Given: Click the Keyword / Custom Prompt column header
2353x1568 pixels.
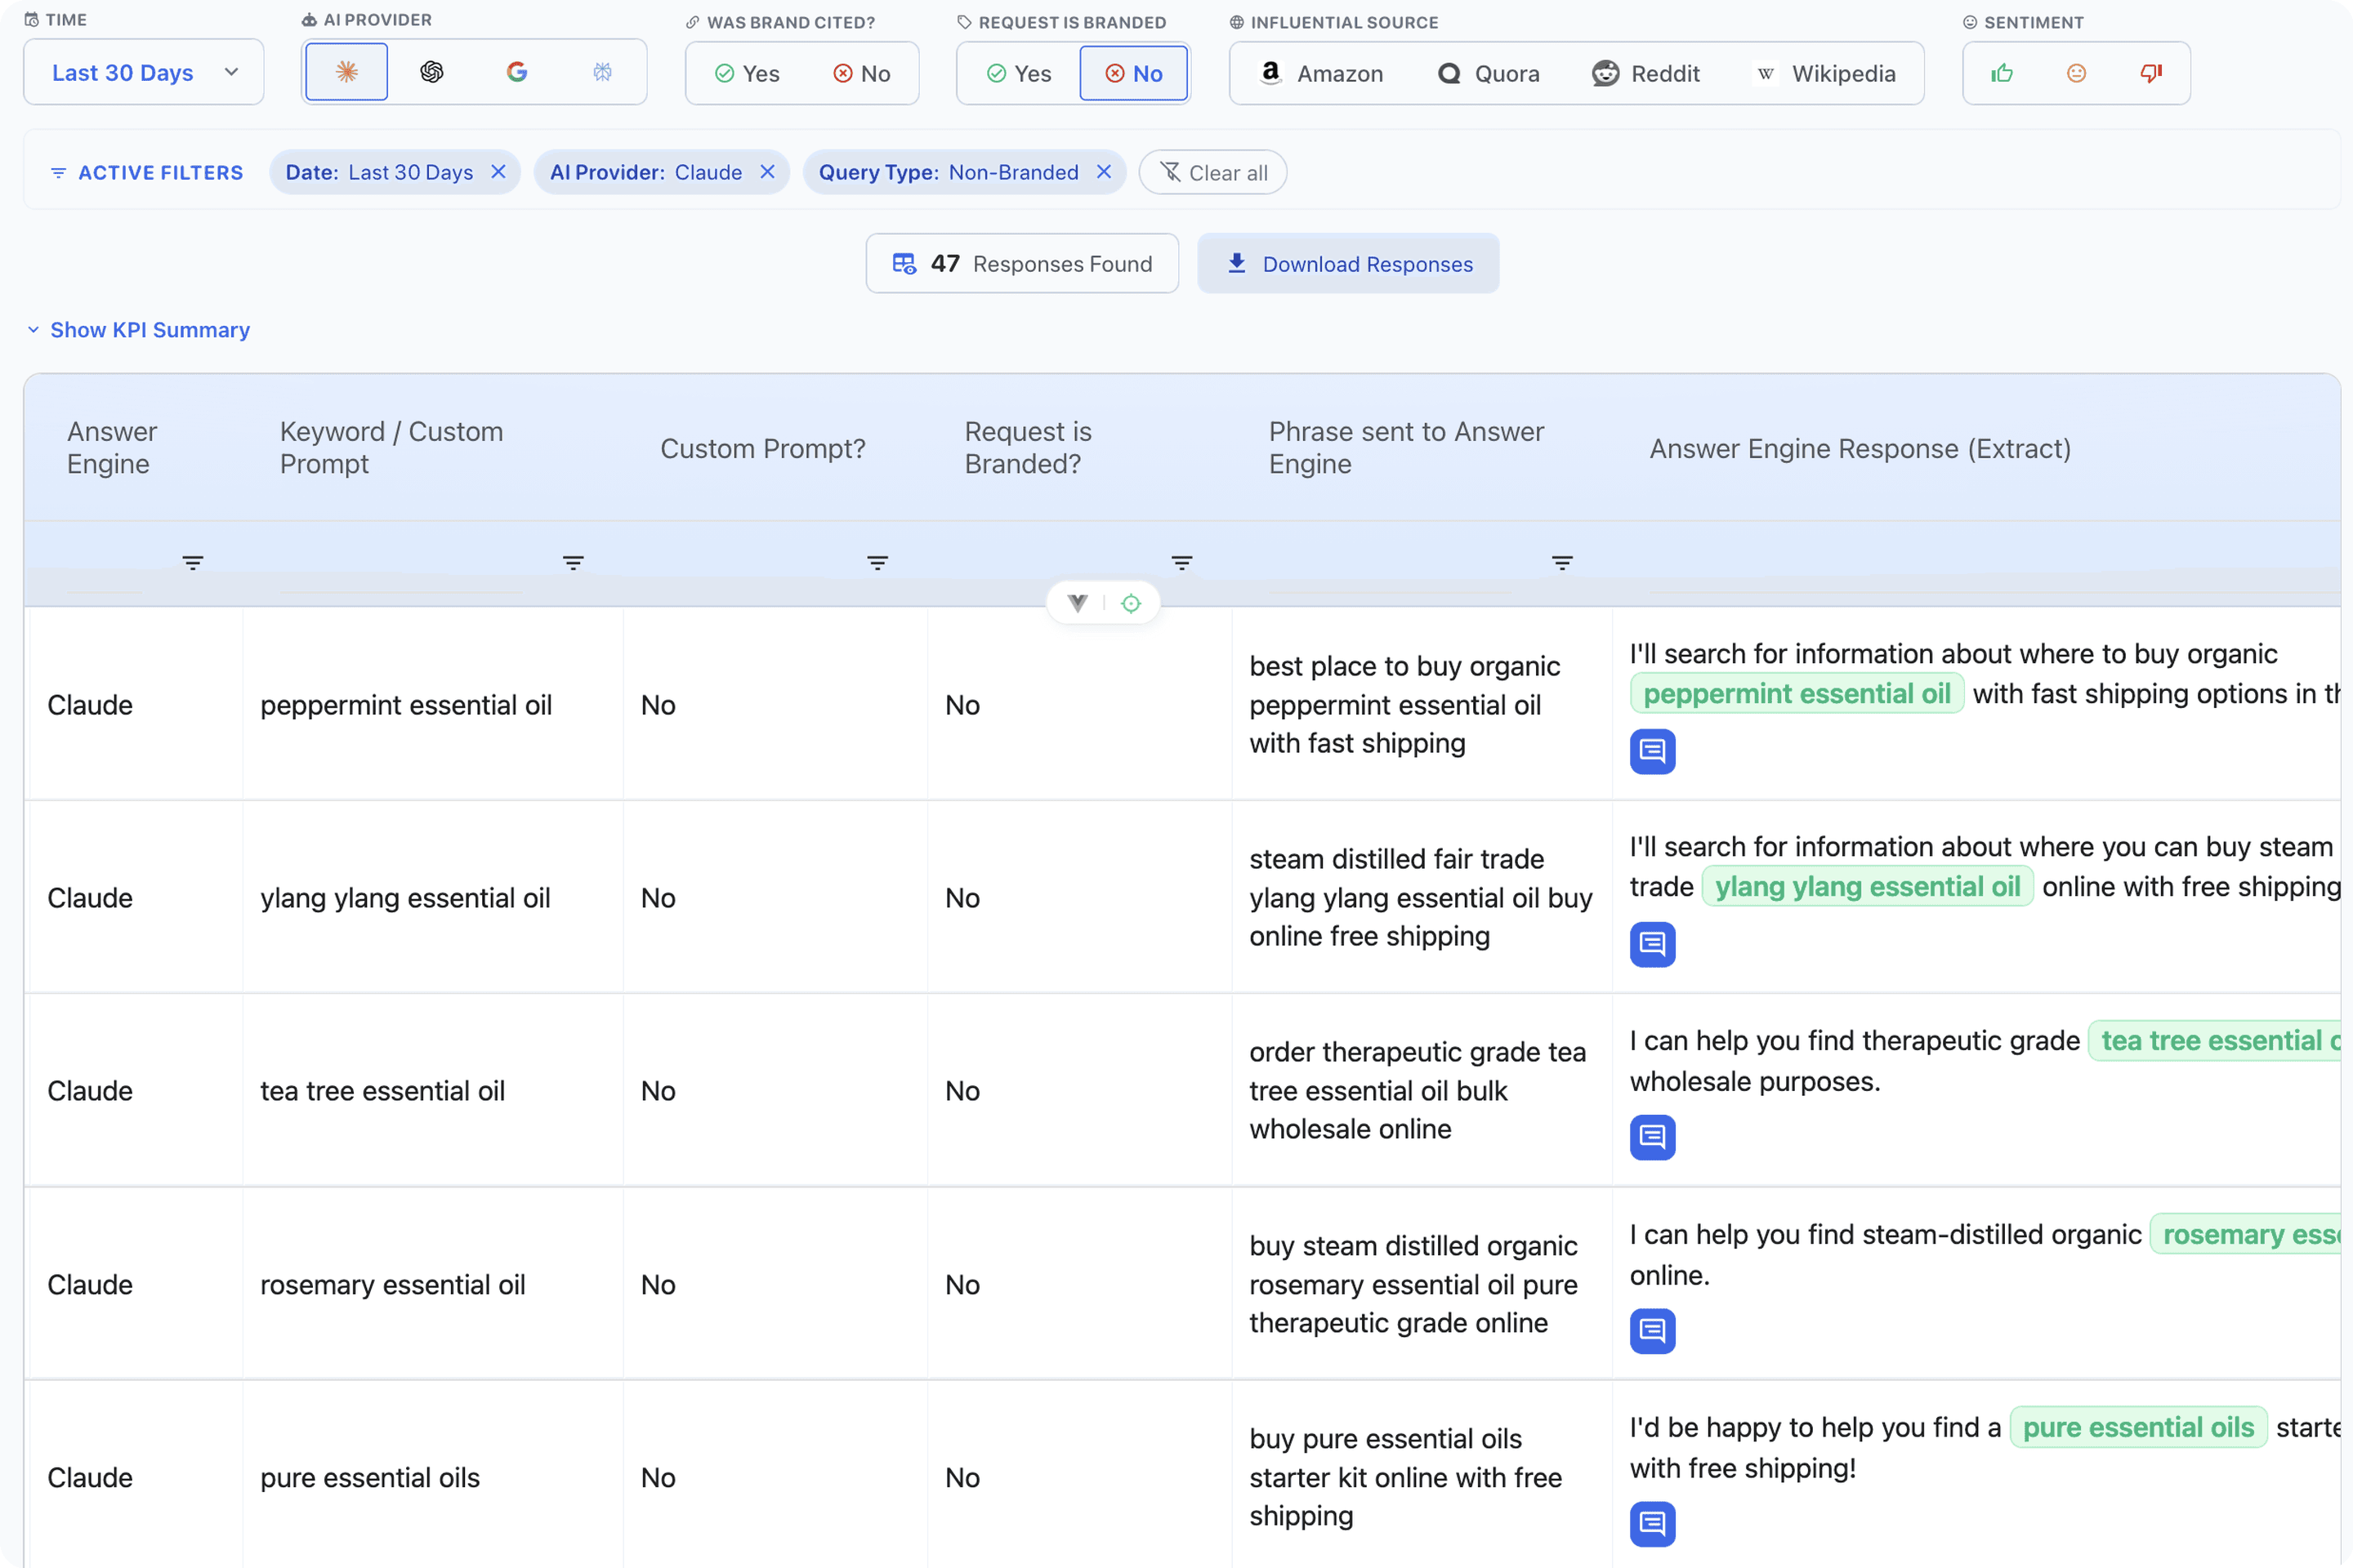Looking at the screenshot, I should 391,447.
